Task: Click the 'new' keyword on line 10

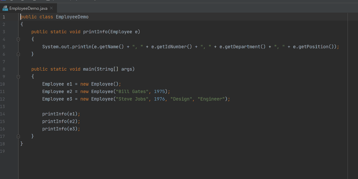Action: click(85, 84)
